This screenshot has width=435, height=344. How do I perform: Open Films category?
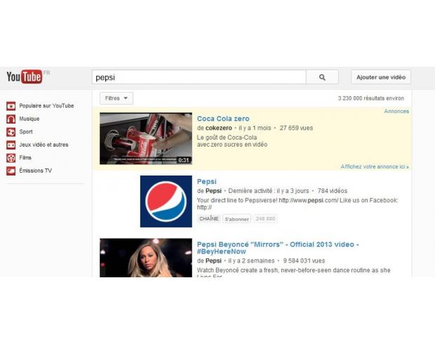click(x=25, y=158)
